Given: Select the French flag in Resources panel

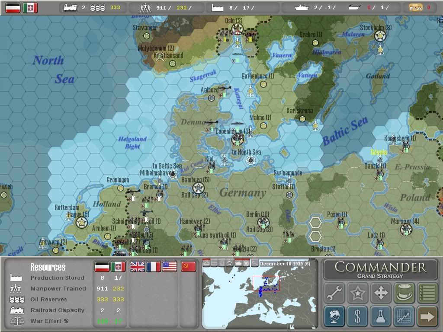Looking at the screenshot, I should click(154, 266).
